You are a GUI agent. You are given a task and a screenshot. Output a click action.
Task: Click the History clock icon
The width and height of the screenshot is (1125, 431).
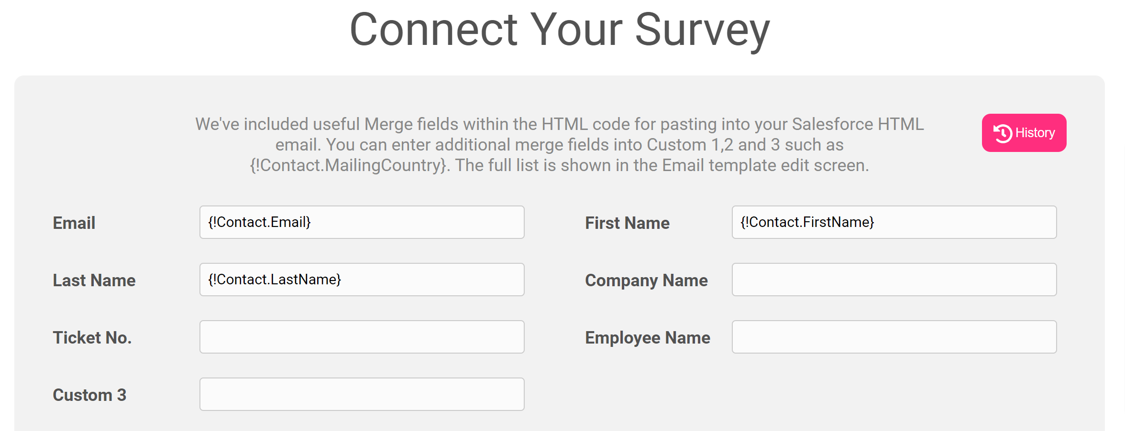[1003, 133]
